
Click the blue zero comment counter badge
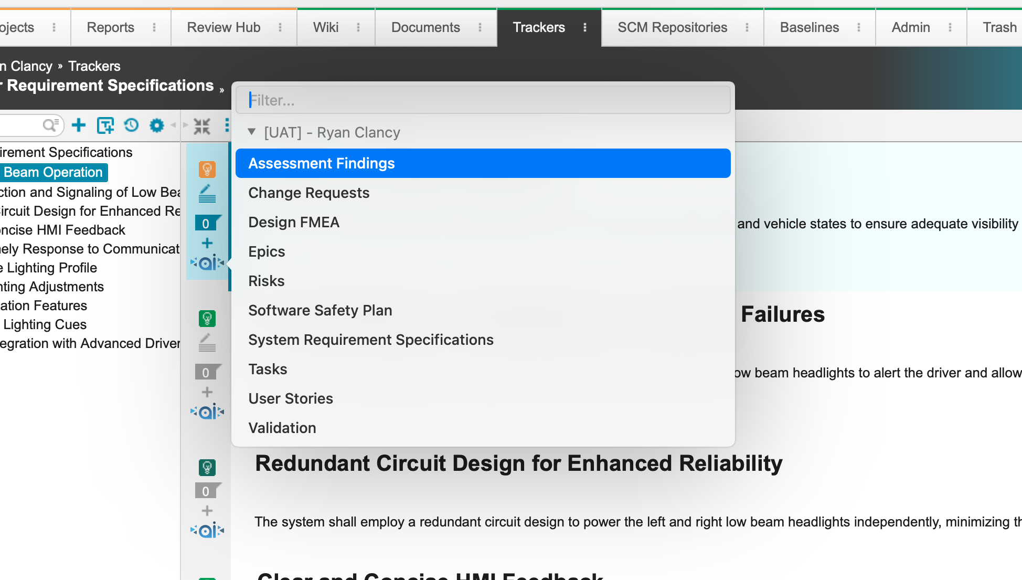tap(206, 224)
